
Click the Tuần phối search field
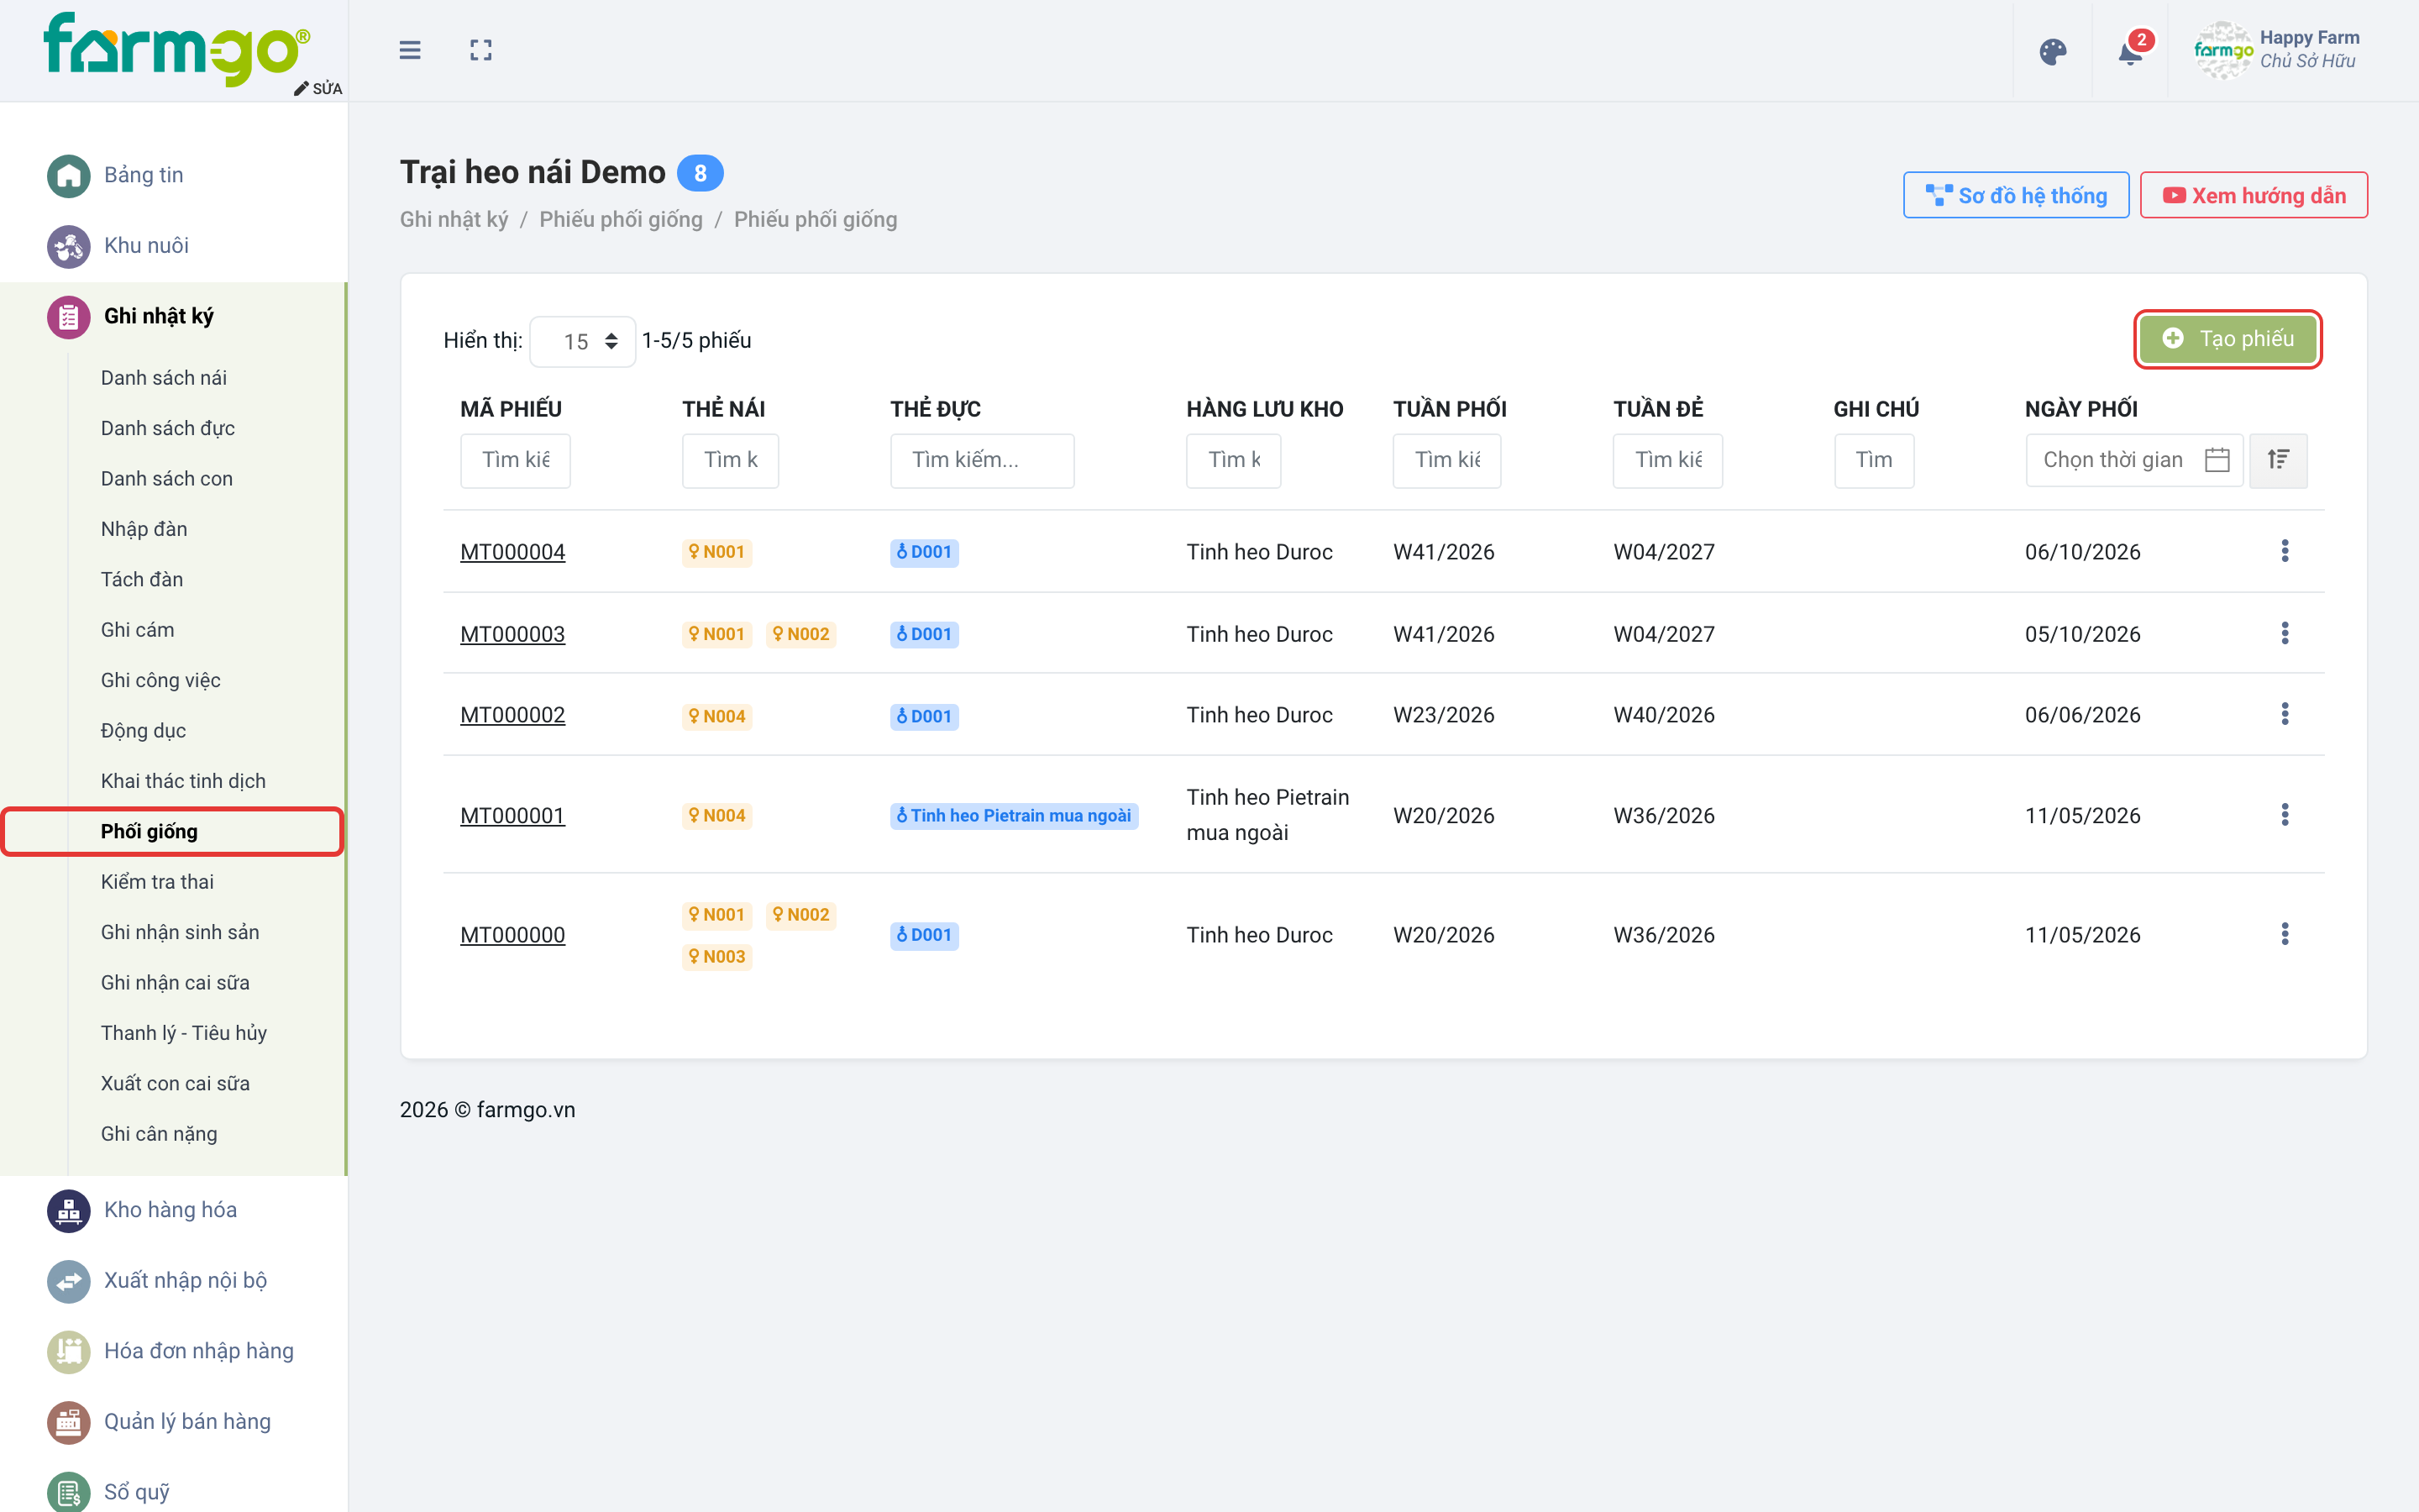coord(1446,460)
